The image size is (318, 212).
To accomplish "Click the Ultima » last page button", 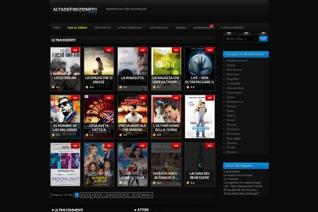I will pyautogui.click(x=146, y=195).
